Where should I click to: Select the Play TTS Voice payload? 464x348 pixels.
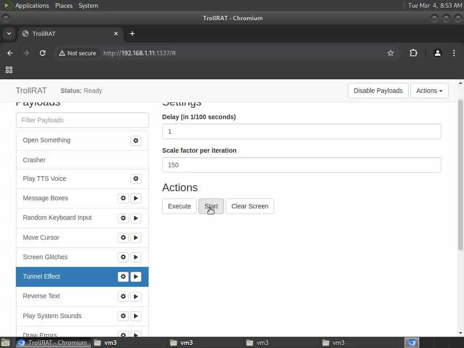click(x=82, y=179)
